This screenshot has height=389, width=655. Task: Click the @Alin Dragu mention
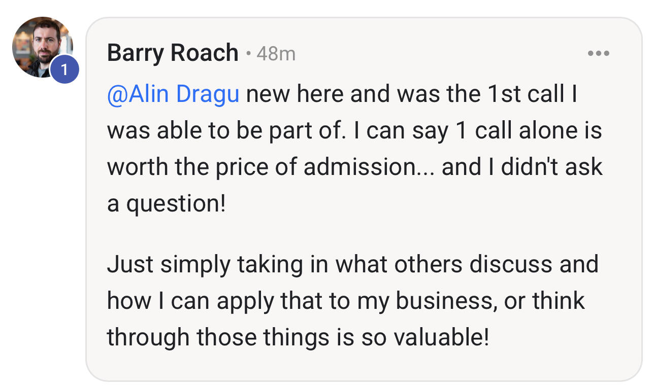pos(173,95)
